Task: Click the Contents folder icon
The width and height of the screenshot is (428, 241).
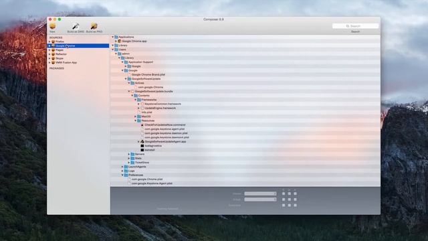Action: tap(136, 95)
